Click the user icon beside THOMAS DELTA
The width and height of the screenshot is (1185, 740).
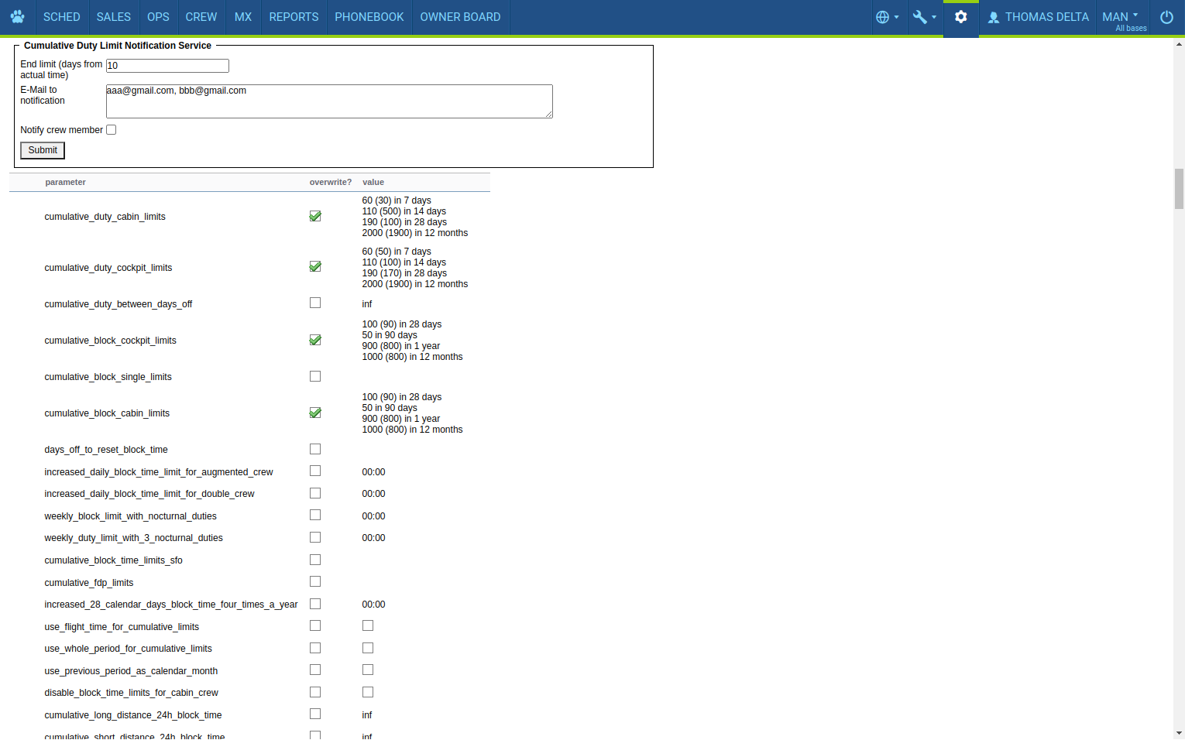click(x=994, y=17)
